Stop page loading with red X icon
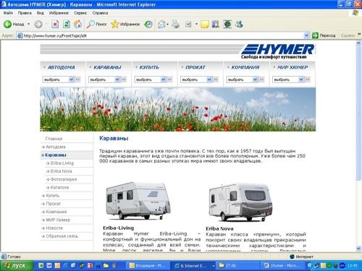Viewport: 362px width, 271px height. tap(55, 24)
